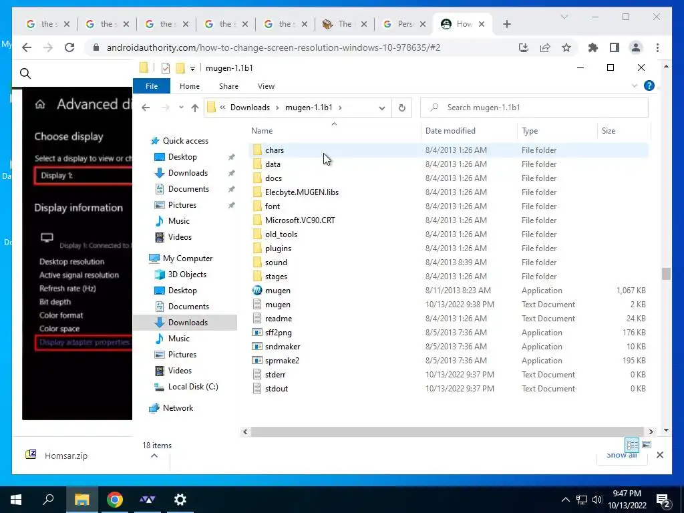Go up one folder level
This screenshot has height=513, width=684.
pyautogui.click(x=194, y=108)
